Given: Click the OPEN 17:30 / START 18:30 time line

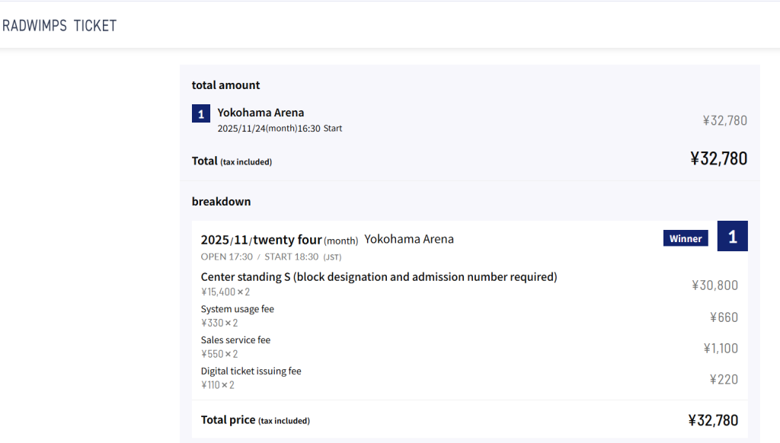Looking at the screenshot, I should 271,257.
